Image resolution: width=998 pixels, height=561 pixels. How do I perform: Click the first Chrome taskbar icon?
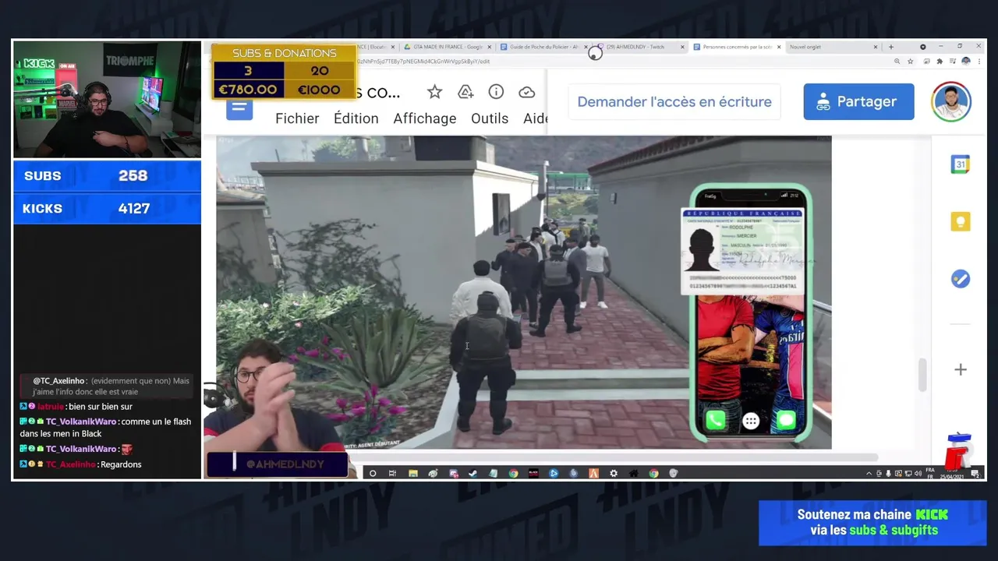tap(513, 473)
